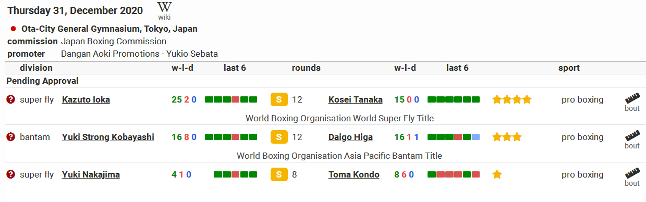Open the bout icon for Kobayashi vs Higa

(632, 140)
